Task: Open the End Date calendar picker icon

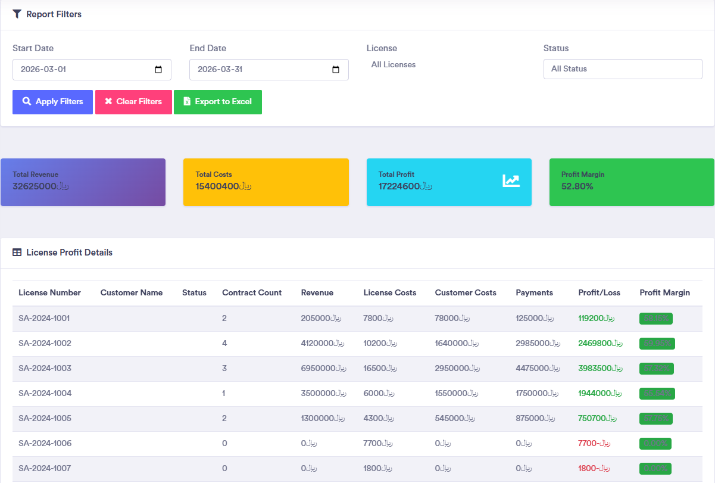Action: [x=336, y=70]
